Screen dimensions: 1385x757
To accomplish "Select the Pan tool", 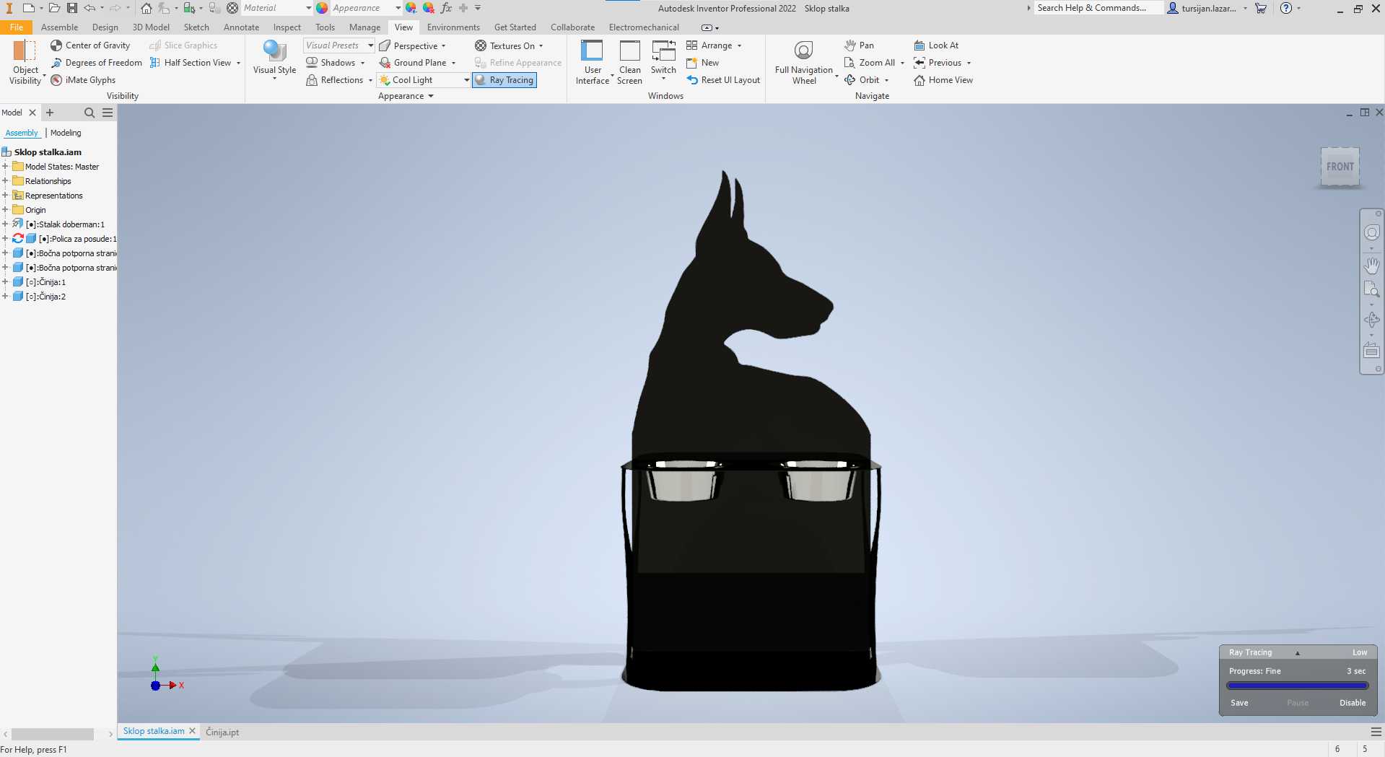I will coord(859,45).
